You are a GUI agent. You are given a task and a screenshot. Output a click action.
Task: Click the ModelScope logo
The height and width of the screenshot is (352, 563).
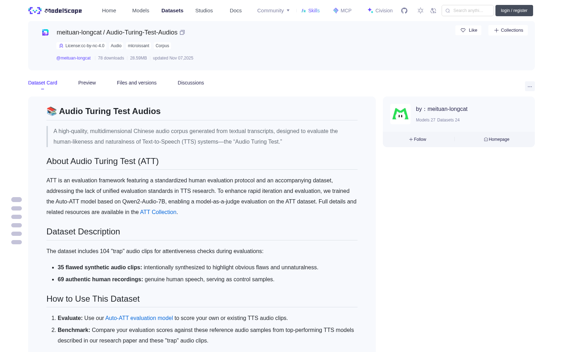pos(55,11)
